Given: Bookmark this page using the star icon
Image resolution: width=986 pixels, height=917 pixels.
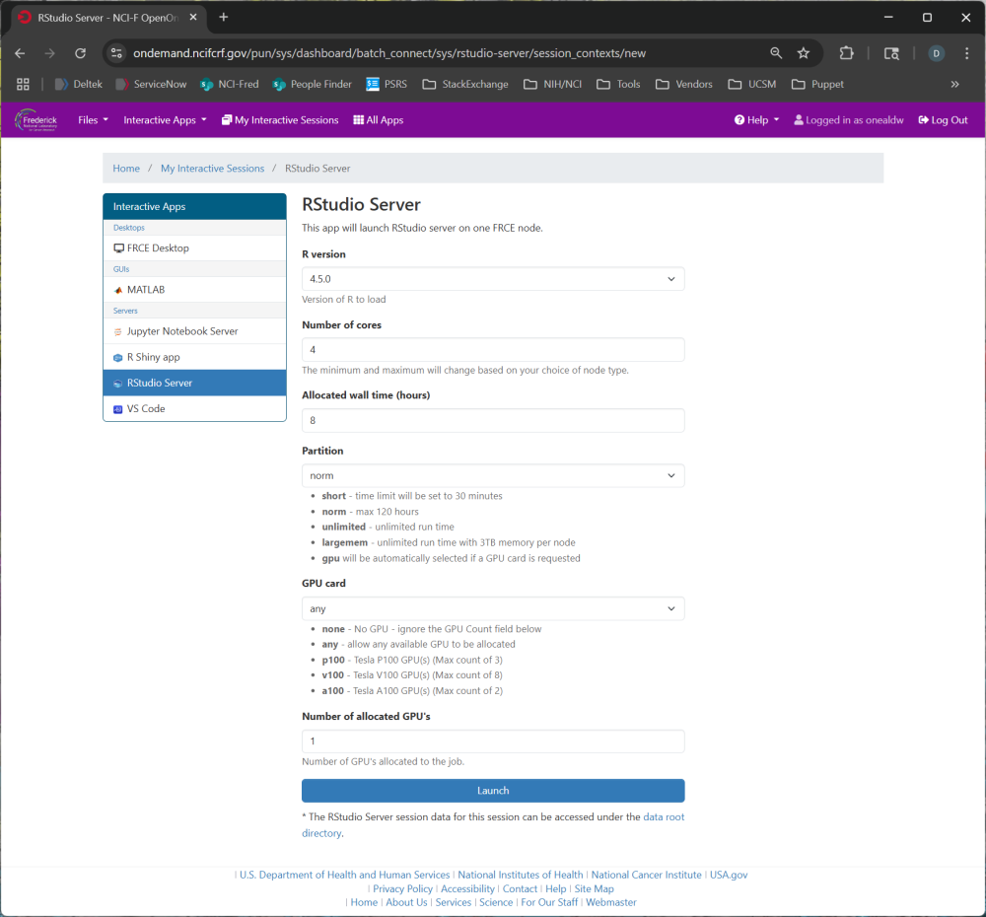Looking at the screenshot, I should (804, 53).
